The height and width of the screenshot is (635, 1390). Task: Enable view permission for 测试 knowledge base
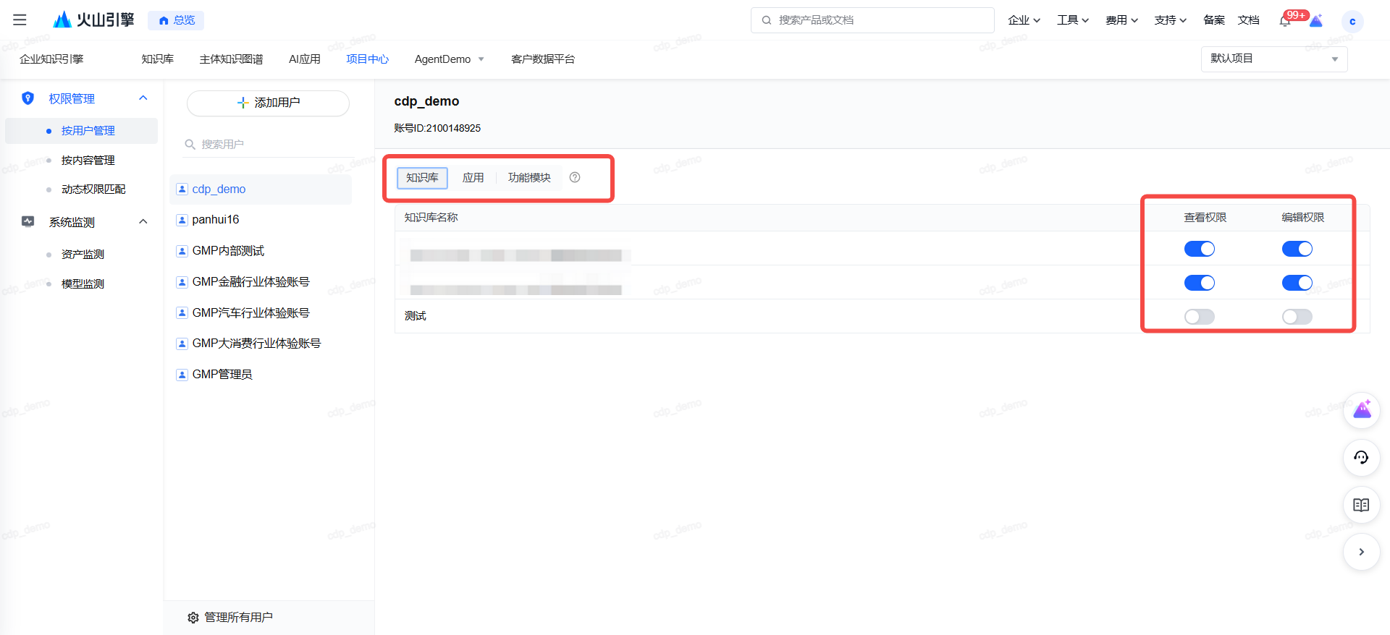coord(1200,317)
